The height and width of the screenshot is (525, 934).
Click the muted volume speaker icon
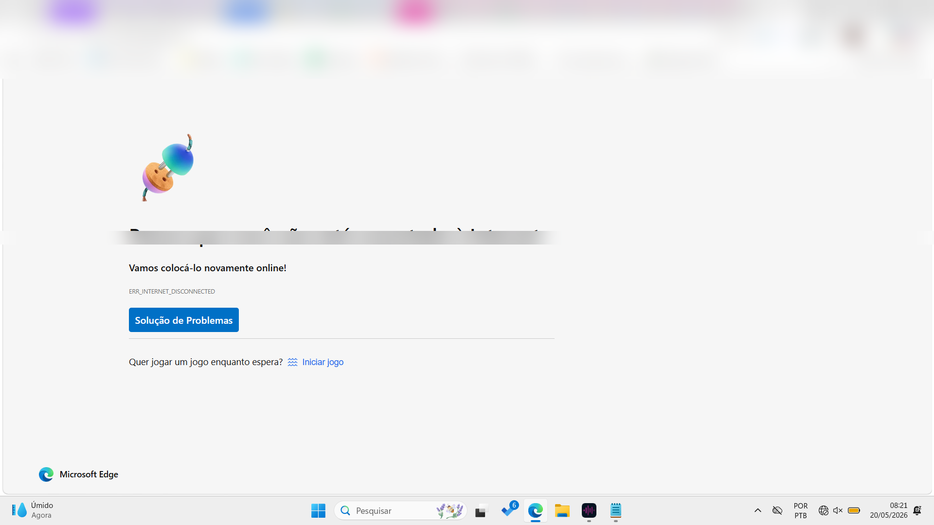[838, 510]
